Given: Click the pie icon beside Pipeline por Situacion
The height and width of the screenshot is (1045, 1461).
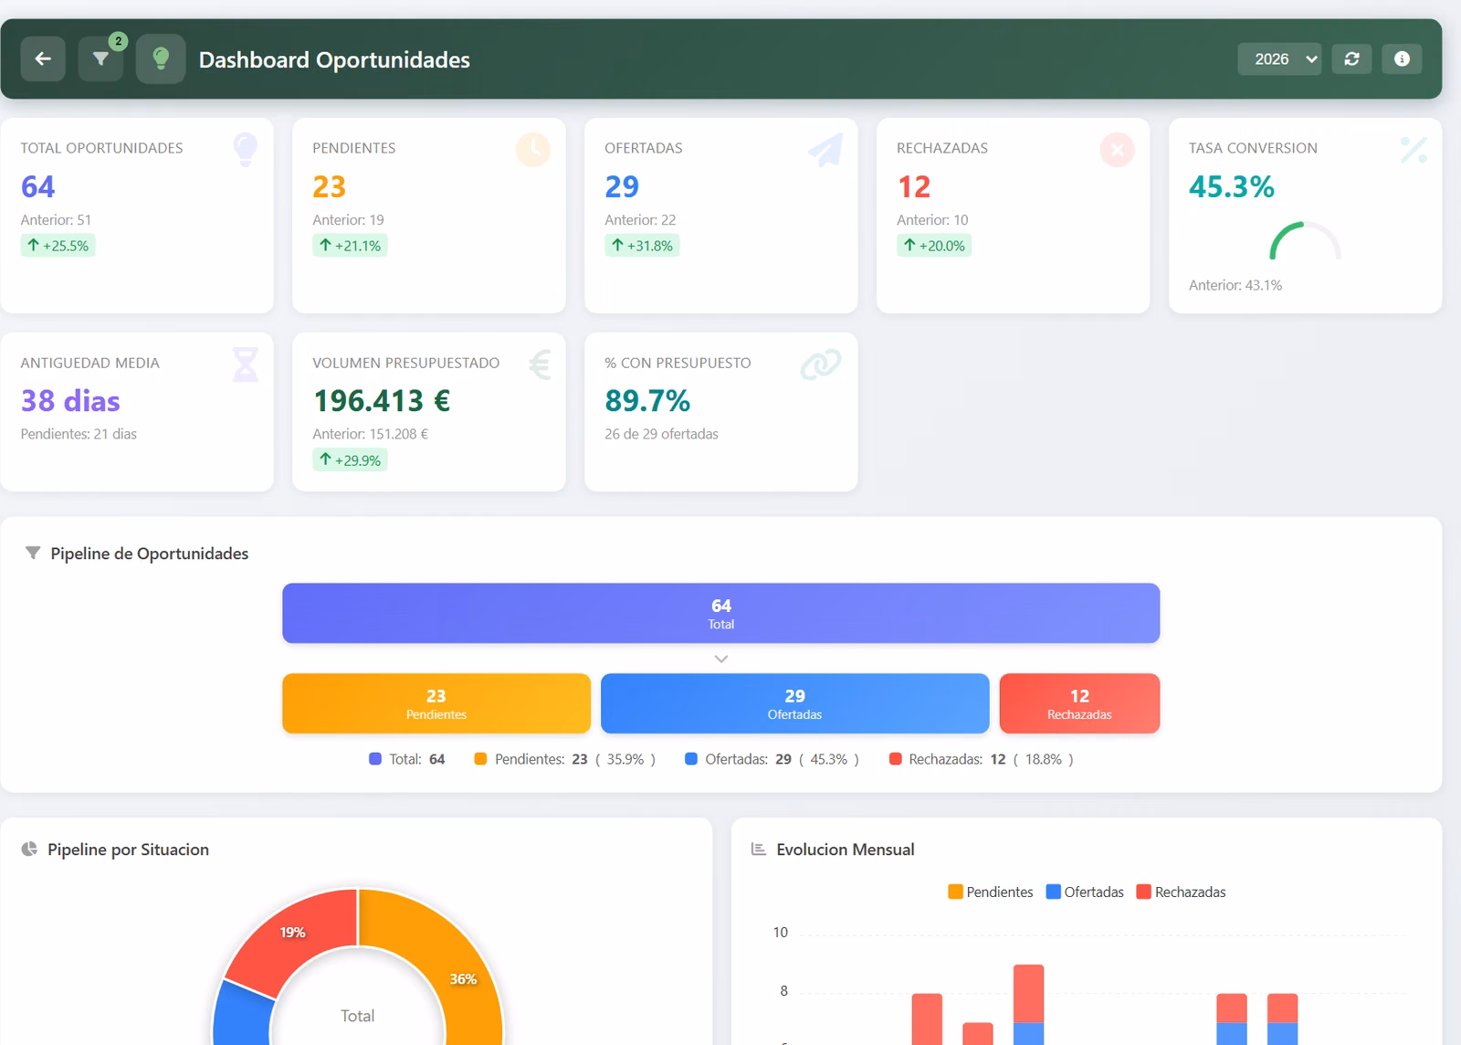Looking at the screenshot, I should [29, 850].
